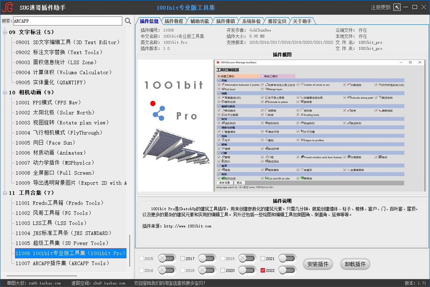Select 11007 ARCAPP插件集 (ARCAPP Tools)
Image resolution: width=430 pixels, height=287 pixels.
point(63,263)
